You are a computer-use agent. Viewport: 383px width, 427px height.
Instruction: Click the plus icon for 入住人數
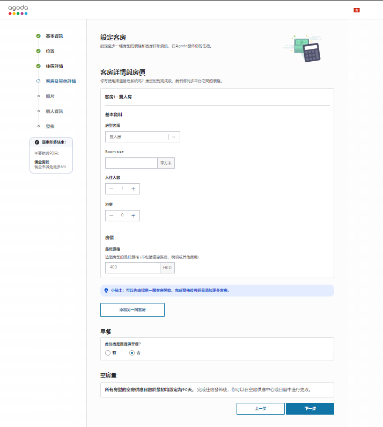coord(133,189)
